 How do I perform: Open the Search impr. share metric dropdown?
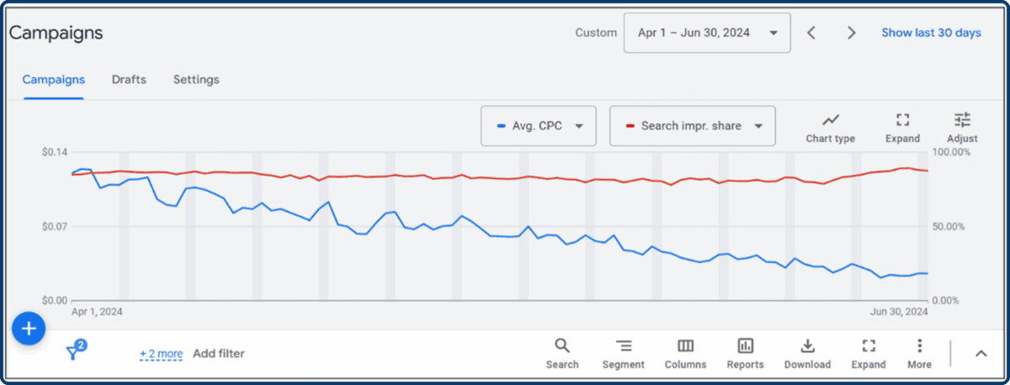tap(692, 126)
